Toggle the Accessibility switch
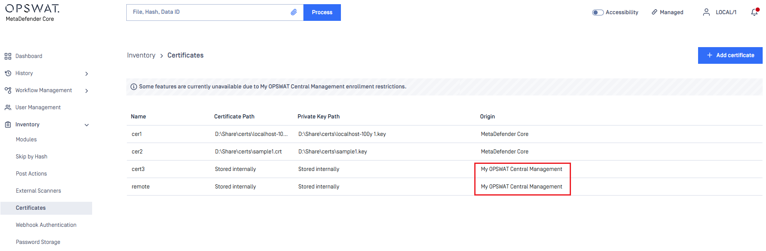 tap(598, 13)
